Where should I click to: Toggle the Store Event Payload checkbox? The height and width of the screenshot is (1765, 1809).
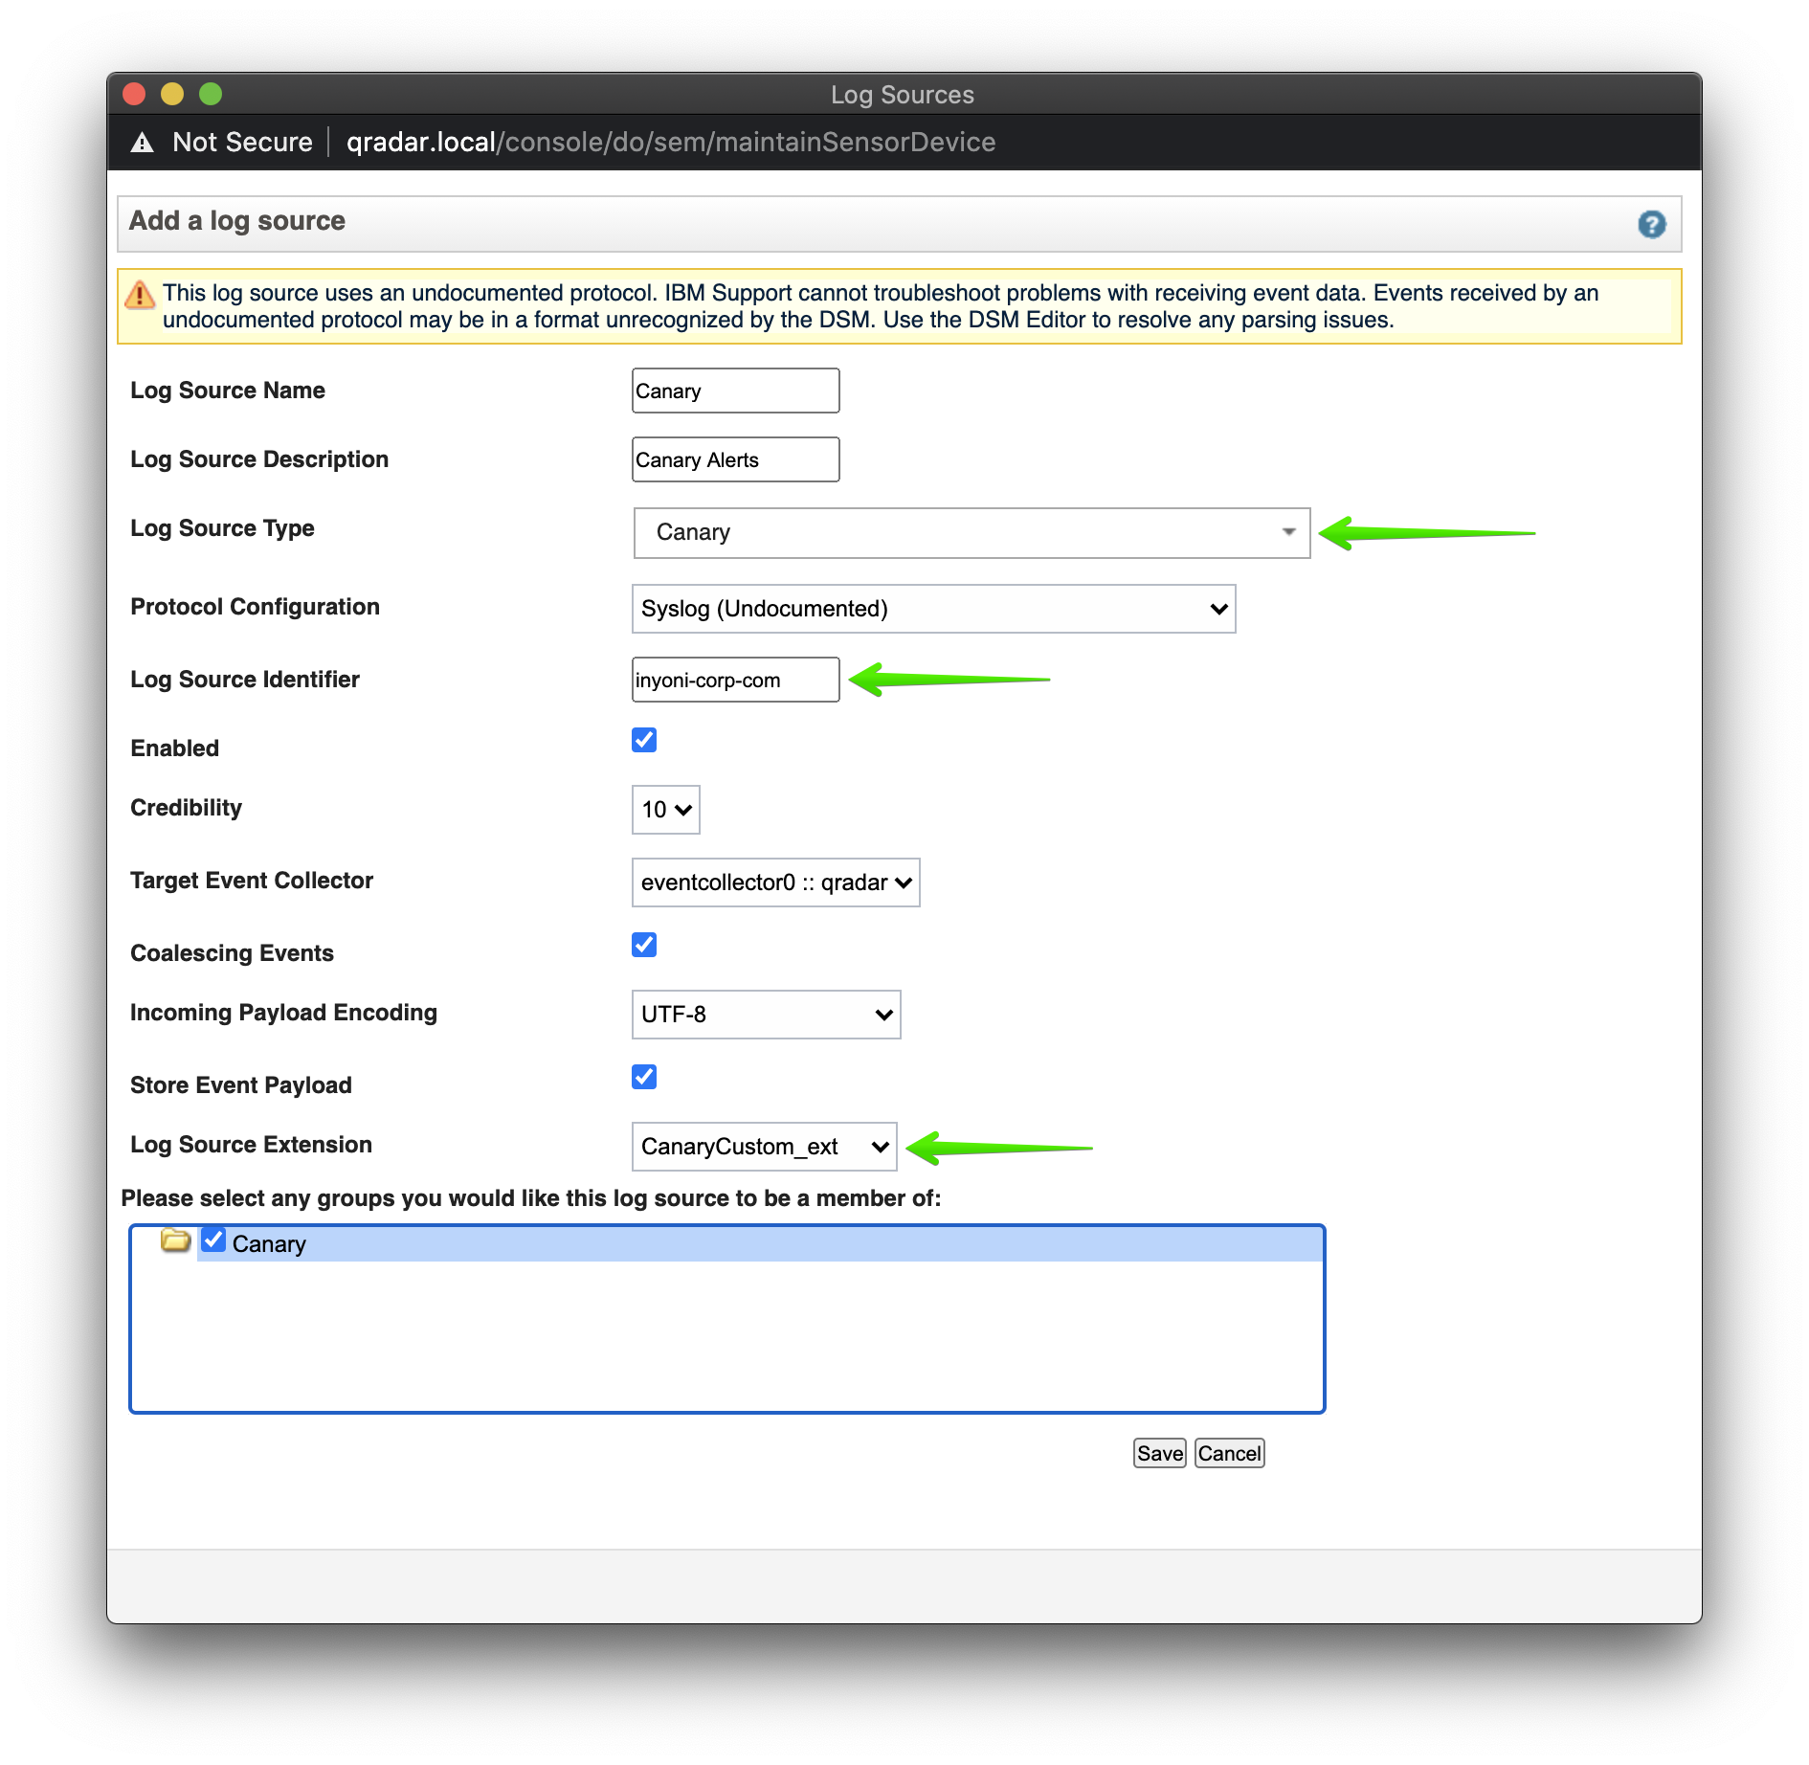pos(644,1077)
